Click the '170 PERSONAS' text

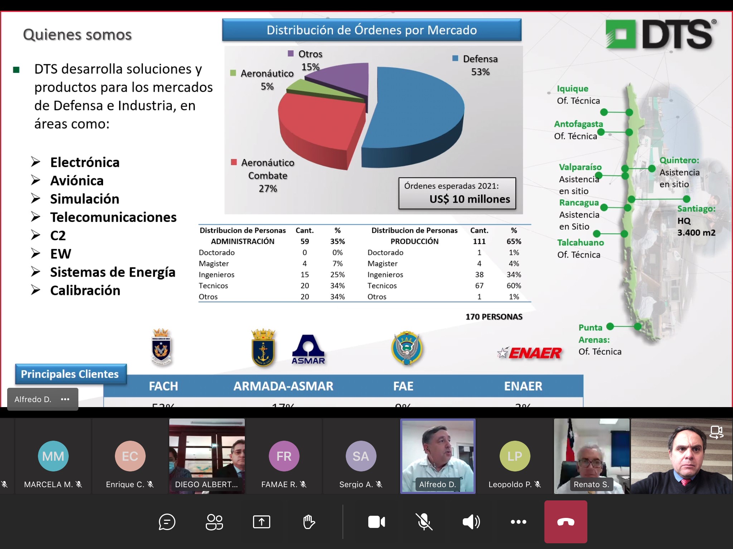tap(494, 317)
